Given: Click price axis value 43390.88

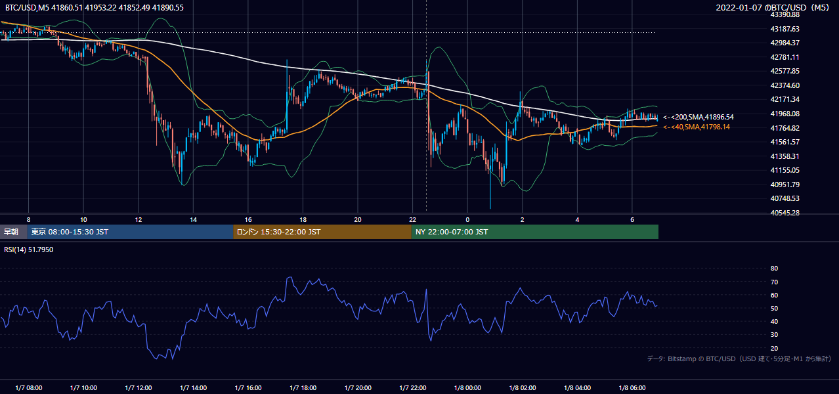Looking at the screenshot, I should click(785, 14).
